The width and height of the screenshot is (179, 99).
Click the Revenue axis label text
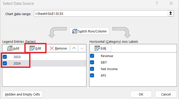point(107,56)
